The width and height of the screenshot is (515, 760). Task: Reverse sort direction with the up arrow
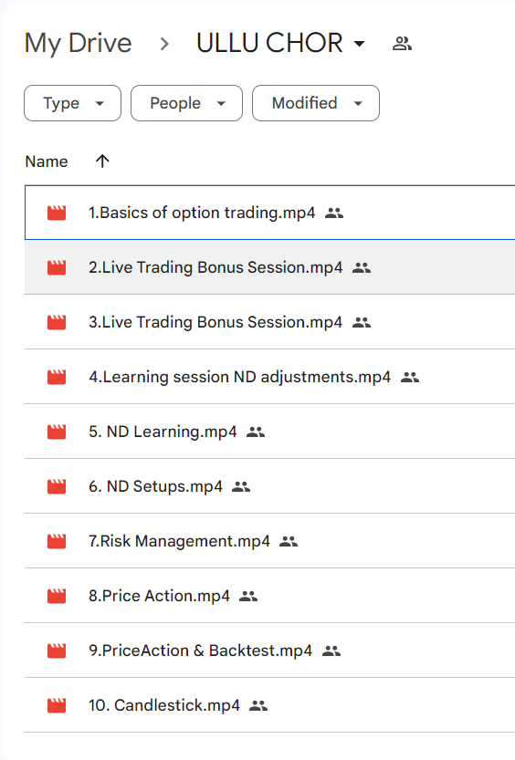pyautogui.click(x=102, y=161)
